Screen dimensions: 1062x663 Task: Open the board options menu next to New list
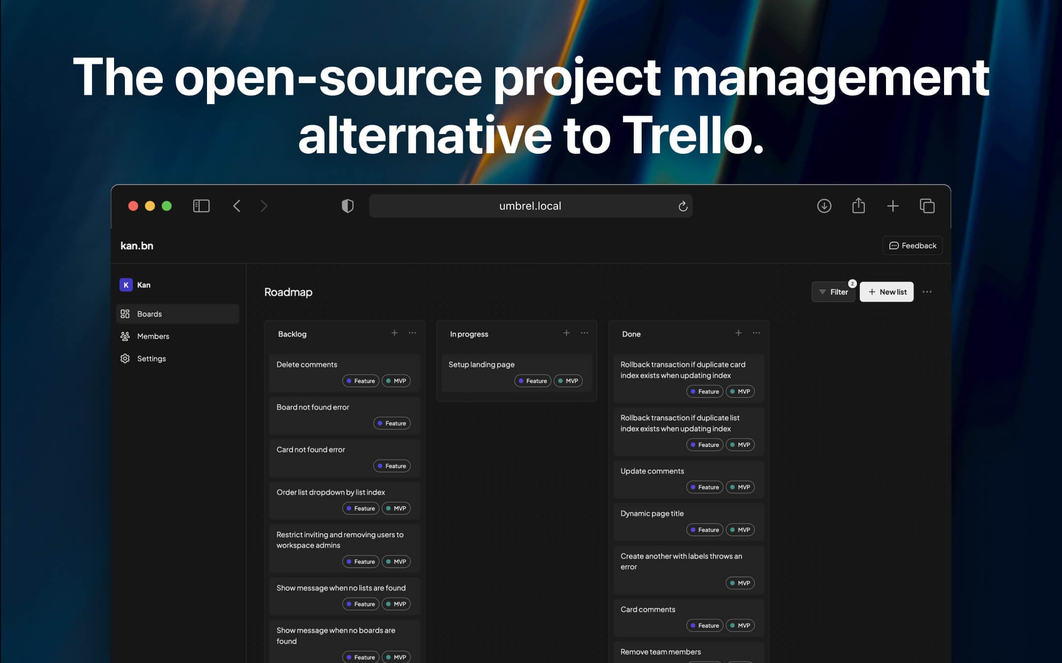click(927, 291)
